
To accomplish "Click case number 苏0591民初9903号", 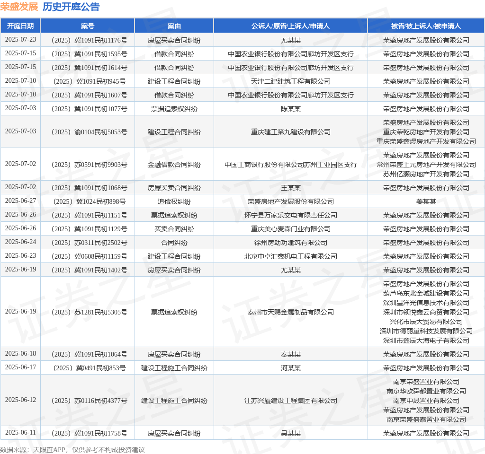I will click(x=100, y=165).
